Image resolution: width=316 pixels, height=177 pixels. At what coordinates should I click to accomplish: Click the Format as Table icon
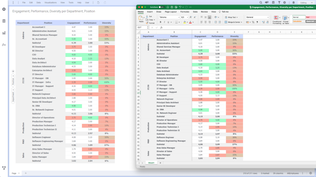click(285, 18)
